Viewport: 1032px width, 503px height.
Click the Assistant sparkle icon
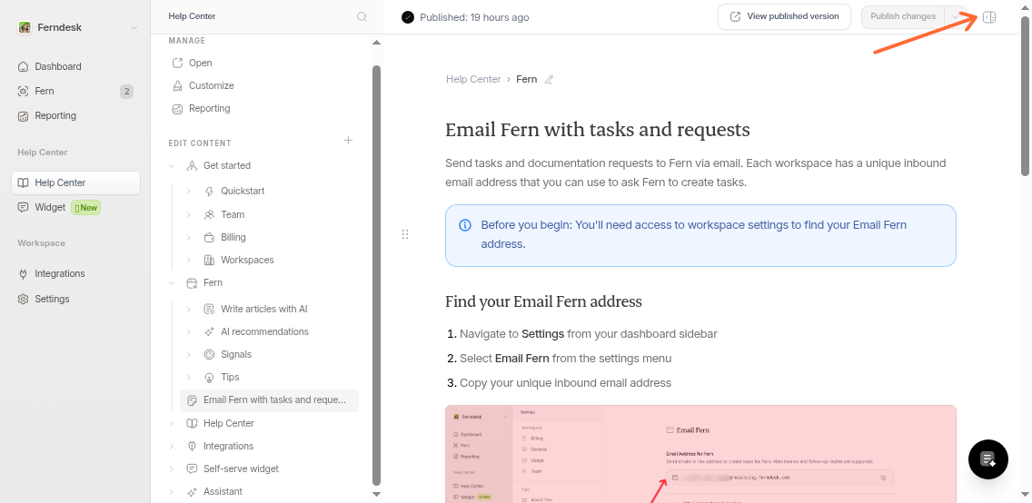click(x=193, y=492)
